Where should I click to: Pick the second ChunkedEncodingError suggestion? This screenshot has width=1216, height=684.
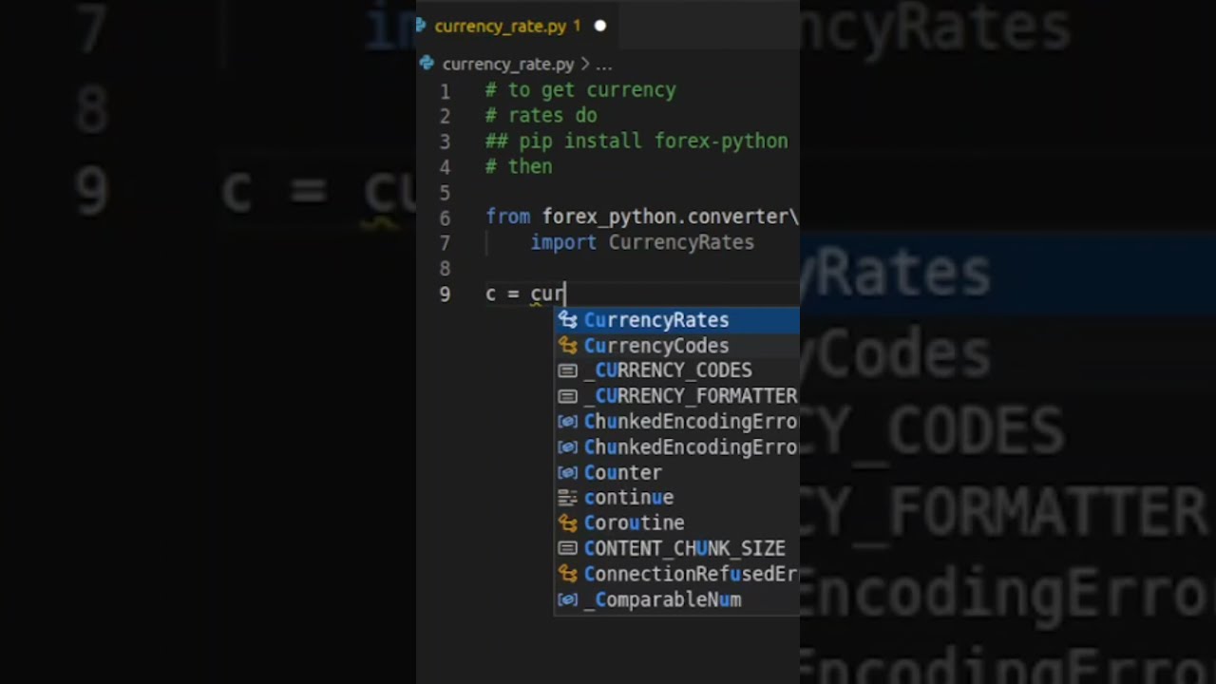coord(677,447)
